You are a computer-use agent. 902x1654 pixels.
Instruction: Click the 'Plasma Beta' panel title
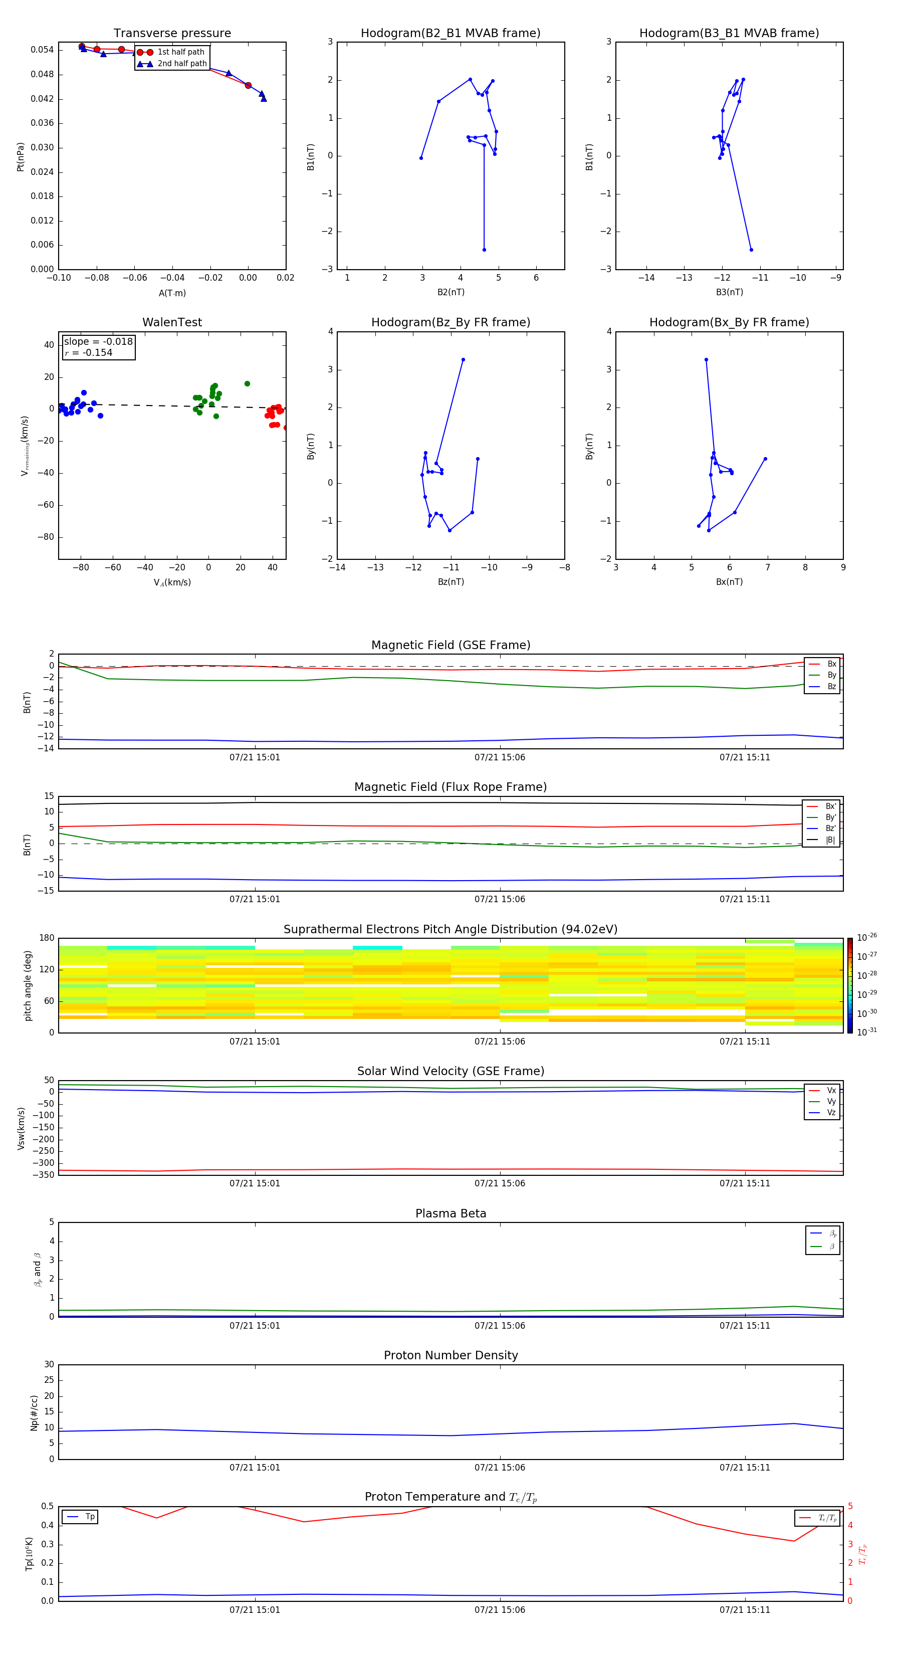pyautogui.click(x=450, y=1213)
